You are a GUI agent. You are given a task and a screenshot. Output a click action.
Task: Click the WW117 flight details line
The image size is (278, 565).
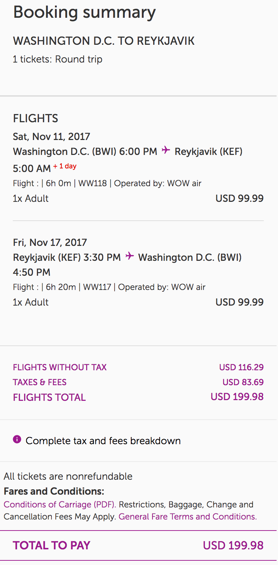109,287
